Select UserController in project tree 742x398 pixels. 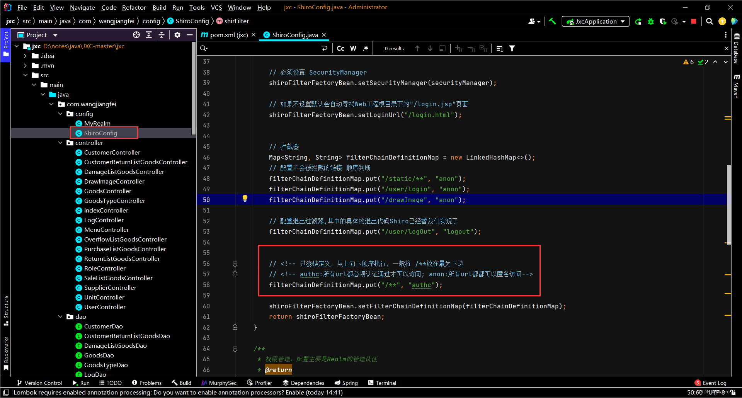tap(105, 307)
